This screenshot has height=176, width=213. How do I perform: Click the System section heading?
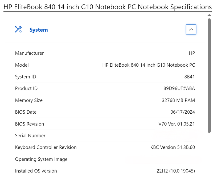coord(39,30)
